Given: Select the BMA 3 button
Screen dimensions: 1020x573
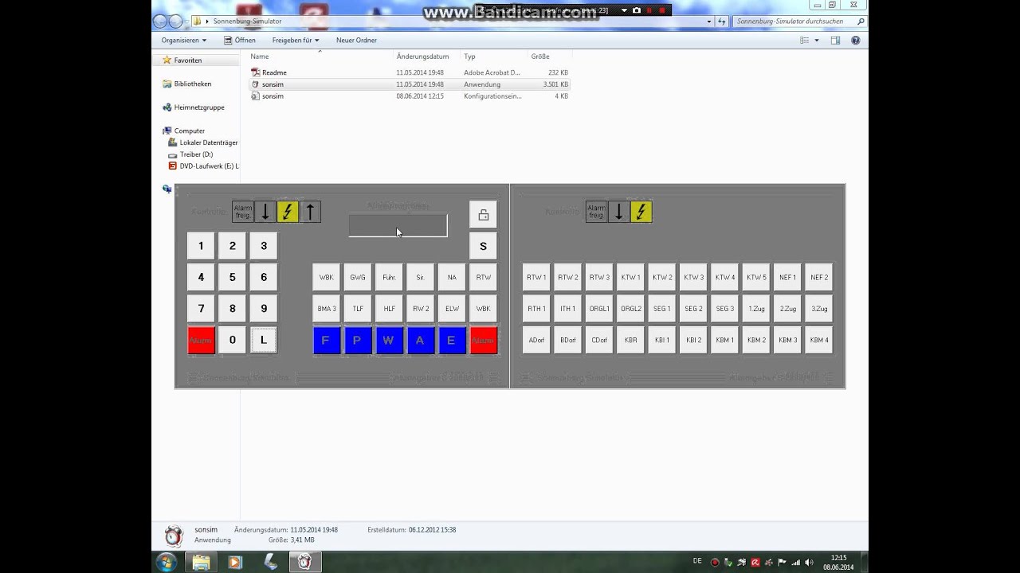Looking at the screenshot, I should pyautogui.click(x=327, y=309).
